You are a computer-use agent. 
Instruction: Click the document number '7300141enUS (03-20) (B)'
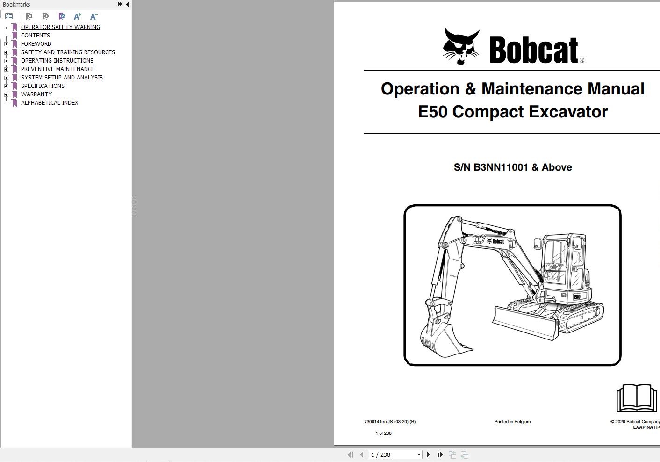coord(390,422)
